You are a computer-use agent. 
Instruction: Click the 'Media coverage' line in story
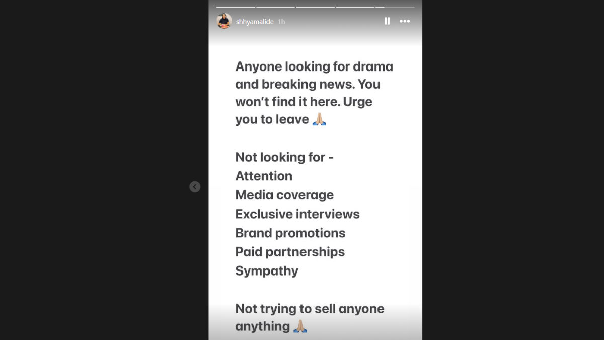(x=284, y=195)
